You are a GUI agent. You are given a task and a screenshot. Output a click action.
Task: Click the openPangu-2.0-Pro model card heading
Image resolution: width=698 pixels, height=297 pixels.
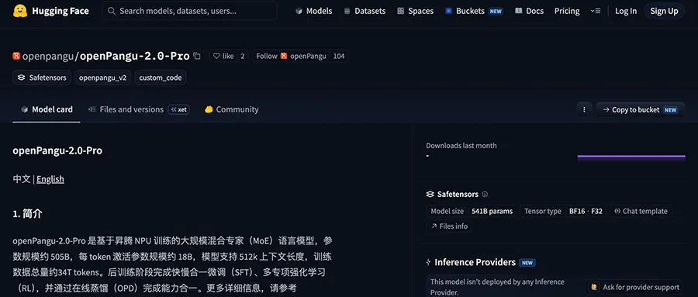pos(57,150)
